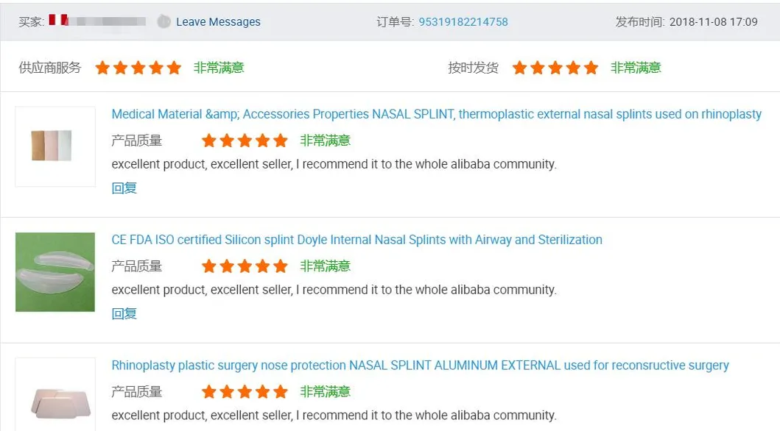Open CE FDA ISO Silicon splint product link

[356, 240]
